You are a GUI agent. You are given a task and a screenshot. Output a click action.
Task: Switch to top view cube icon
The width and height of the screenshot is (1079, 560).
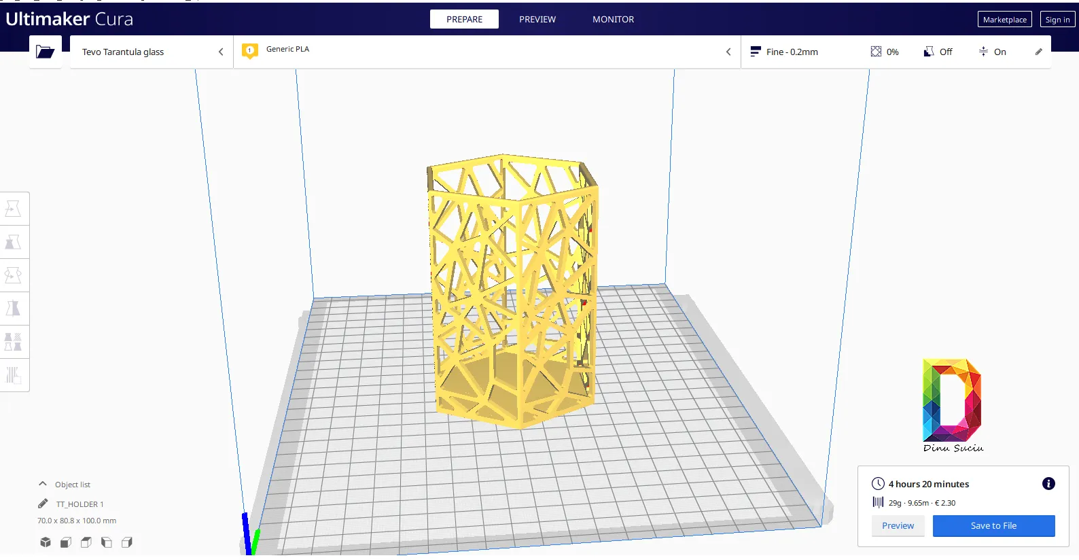[x=86, y=542]
